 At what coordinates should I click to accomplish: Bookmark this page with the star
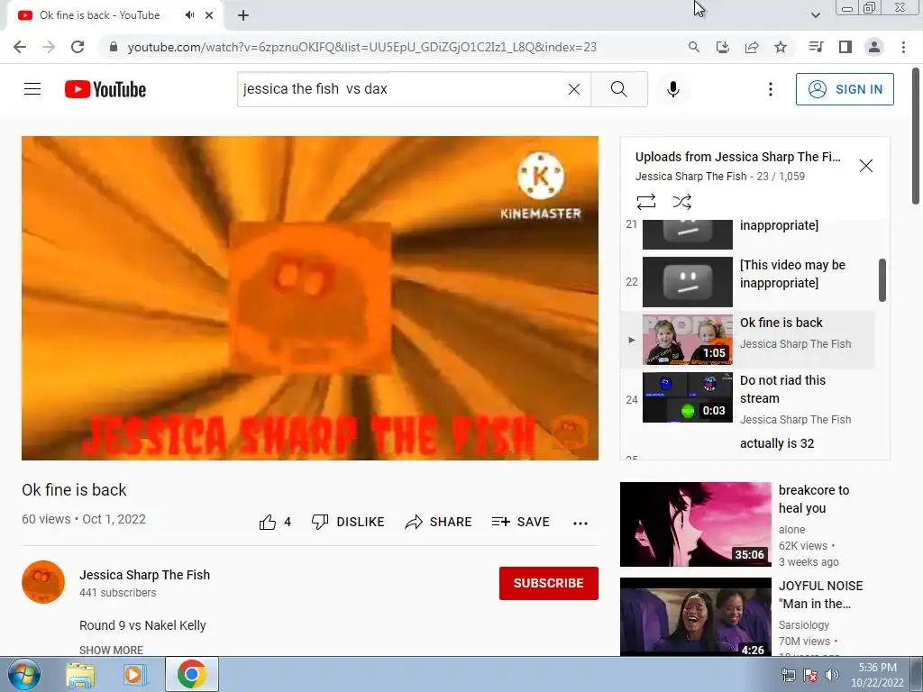pos(781,47)
